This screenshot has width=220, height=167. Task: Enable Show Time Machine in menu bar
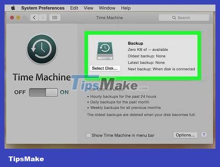(88, 135)
